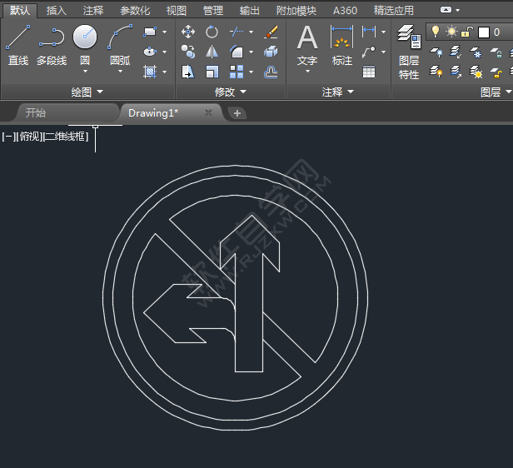The width and height of the screenshot is (513, 468).
Task: Open dropdown next to Fillet tool
Action: click(x=251, y=52)
